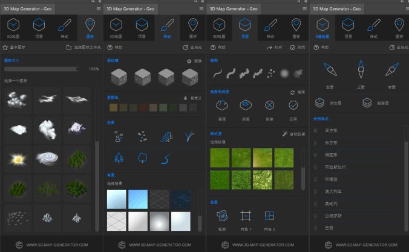
Task: Switch to 3D地图 tab in the first panel
Action: tap(13, 27)
